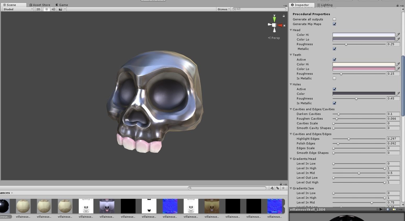Pick Head Color Lo with eyedropper
The image size is (405, 221).
click(x=398, y=39)
